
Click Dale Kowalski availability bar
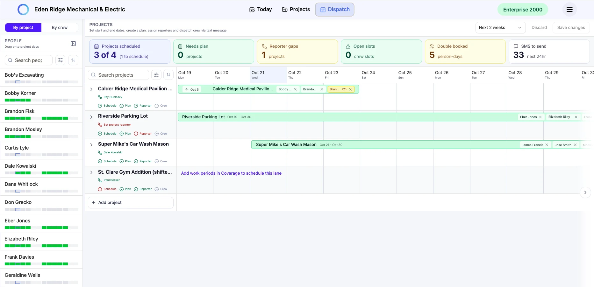pyautogui.click(x=41, y=173)
